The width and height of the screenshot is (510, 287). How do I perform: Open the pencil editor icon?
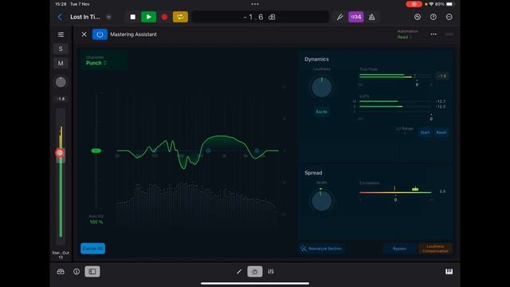239,271
